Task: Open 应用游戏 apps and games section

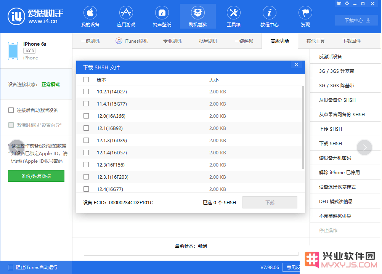Action: (x=126, y=16)
